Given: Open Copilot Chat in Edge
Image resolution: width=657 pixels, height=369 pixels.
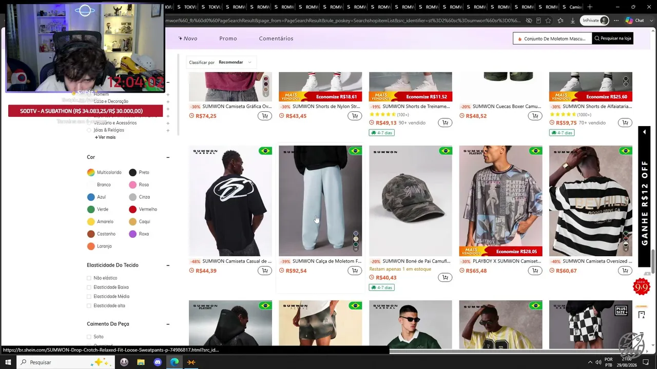Looking at the screenshot, I should coord(634,20).
